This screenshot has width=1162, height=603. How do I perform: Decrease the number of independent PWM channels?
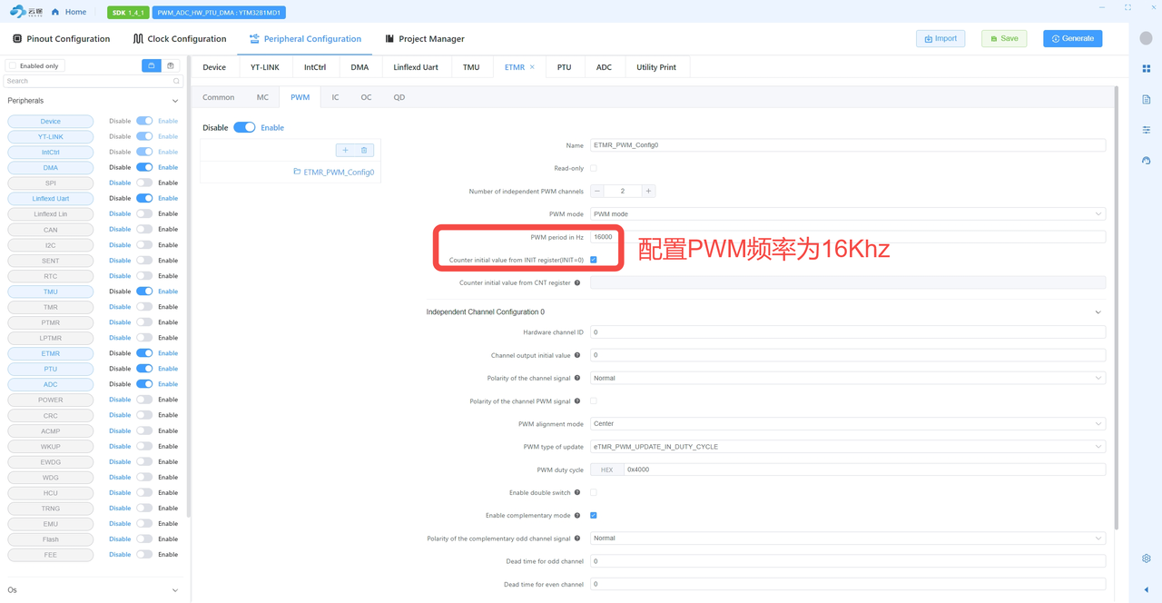(x=596, y=191)
